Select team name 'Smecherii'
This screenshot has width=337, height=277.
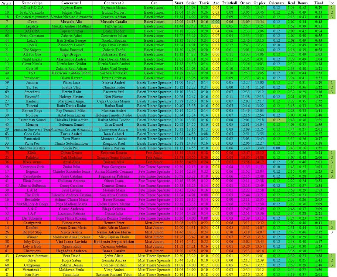tap(32, 92)
